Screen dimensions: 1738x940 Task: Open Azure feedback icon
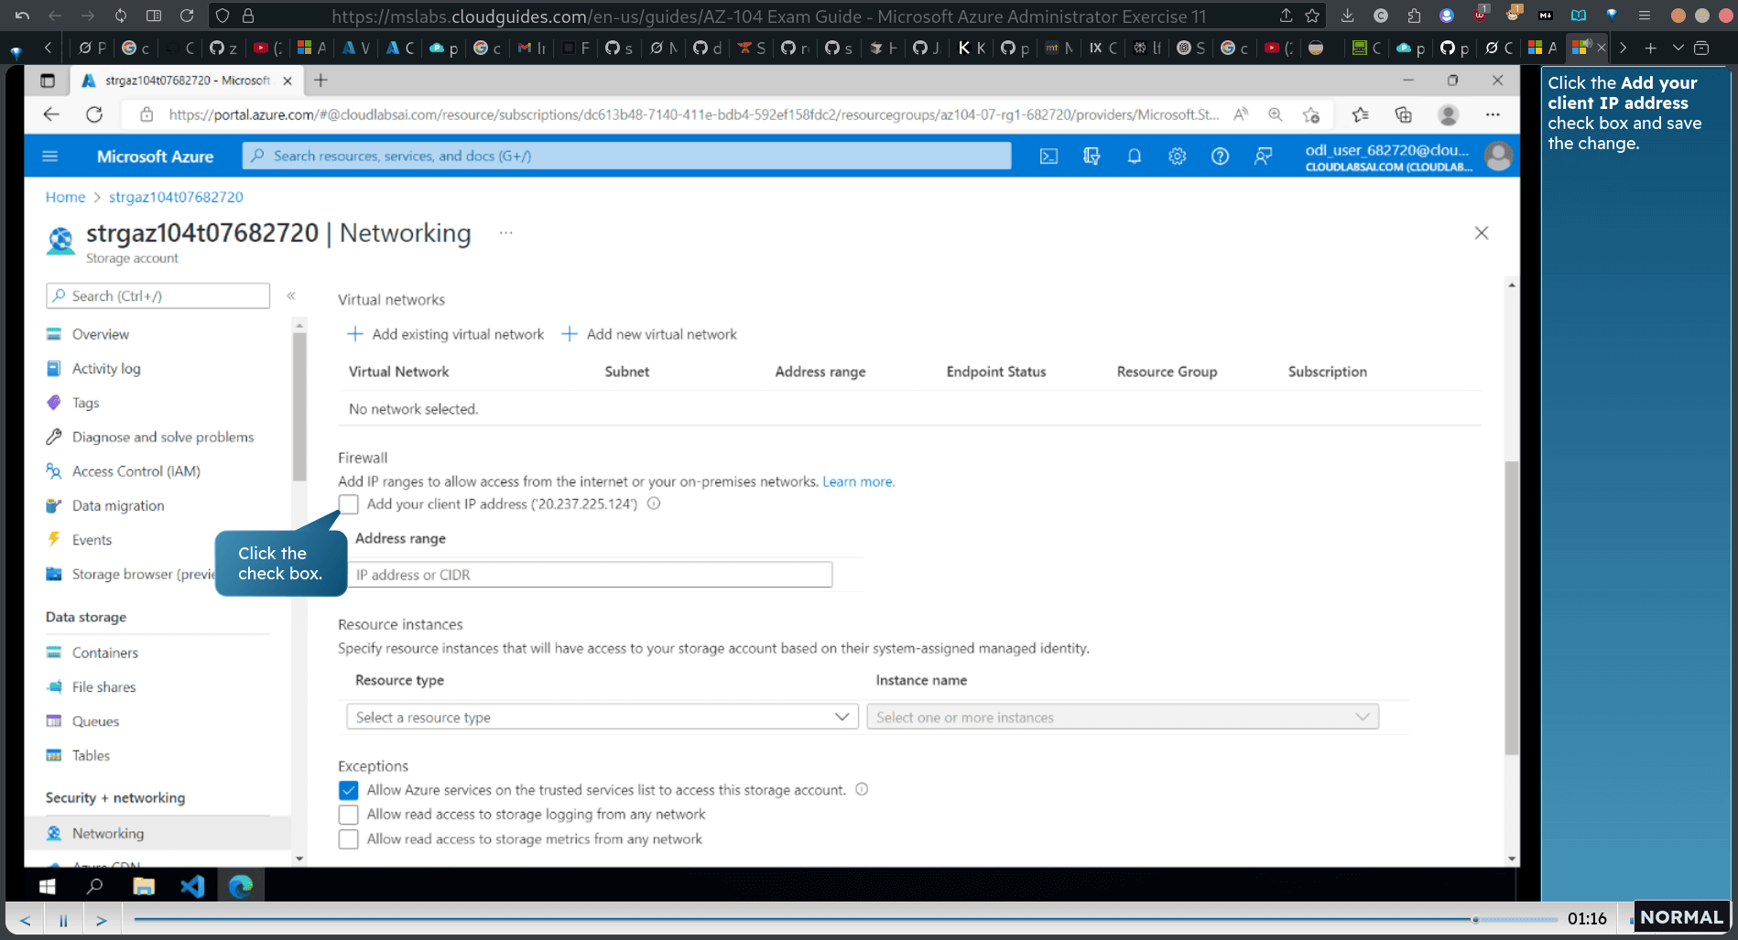click(x=1263, y=157)
